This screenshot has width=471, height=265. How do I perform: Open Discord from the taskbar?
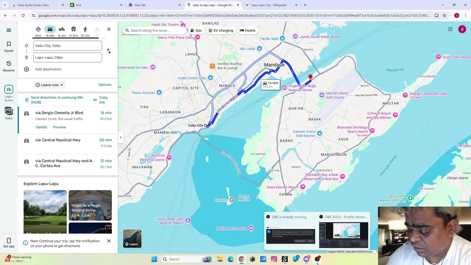pyautogui.click(x=307, y=259)
